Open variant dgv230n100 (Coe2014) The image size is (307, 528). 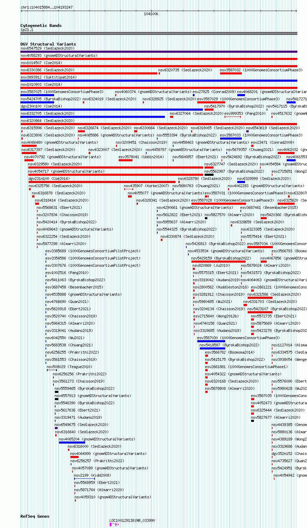point(41,106)
